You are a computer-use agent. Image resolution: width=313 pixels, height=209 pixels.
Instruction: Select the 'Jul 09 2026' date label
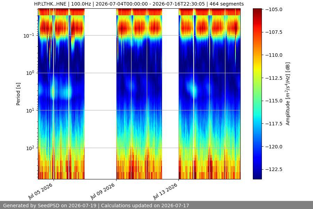click(x=103, y=191)
